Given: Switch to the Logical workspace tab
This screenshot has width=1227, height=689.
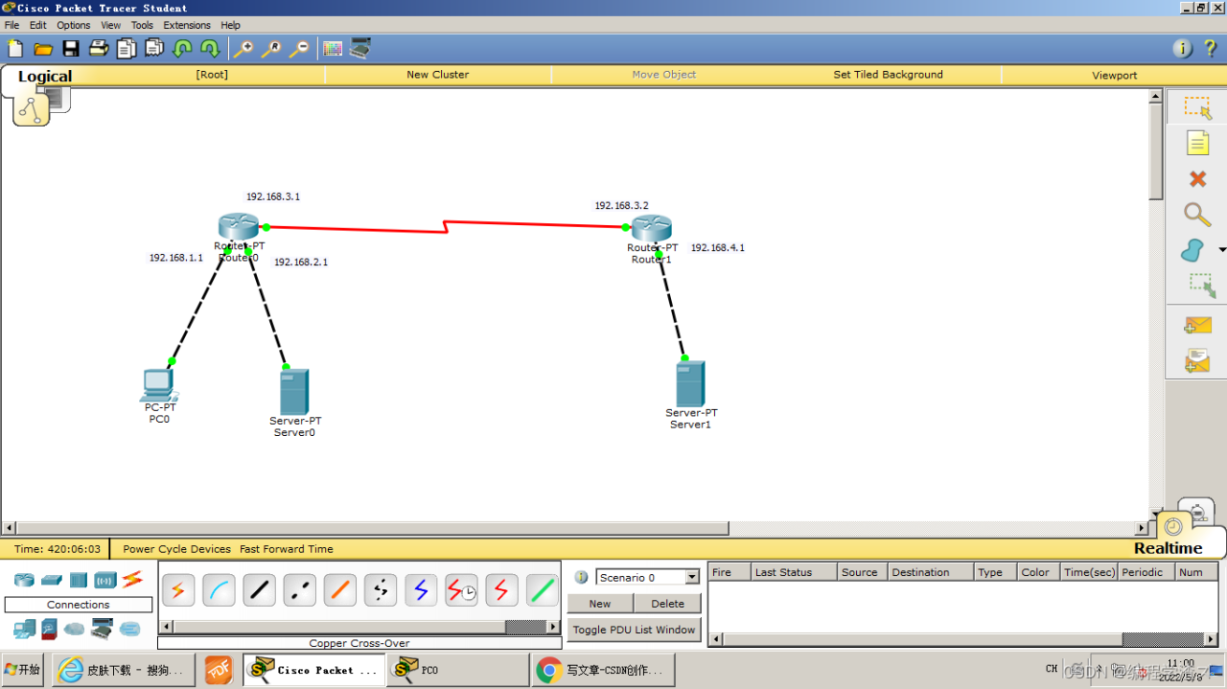Looking at the screenshot, I should click(45, 77).
